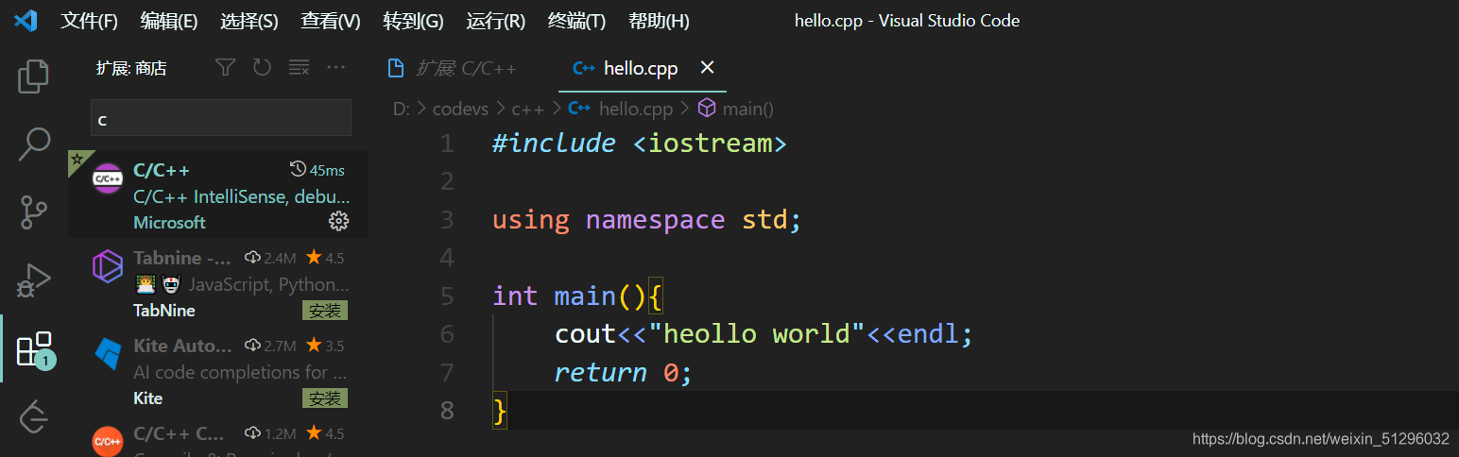Open the 文件(F) menu
Viewport: 1459px width, 457px height.
click(x=90, y=21)
